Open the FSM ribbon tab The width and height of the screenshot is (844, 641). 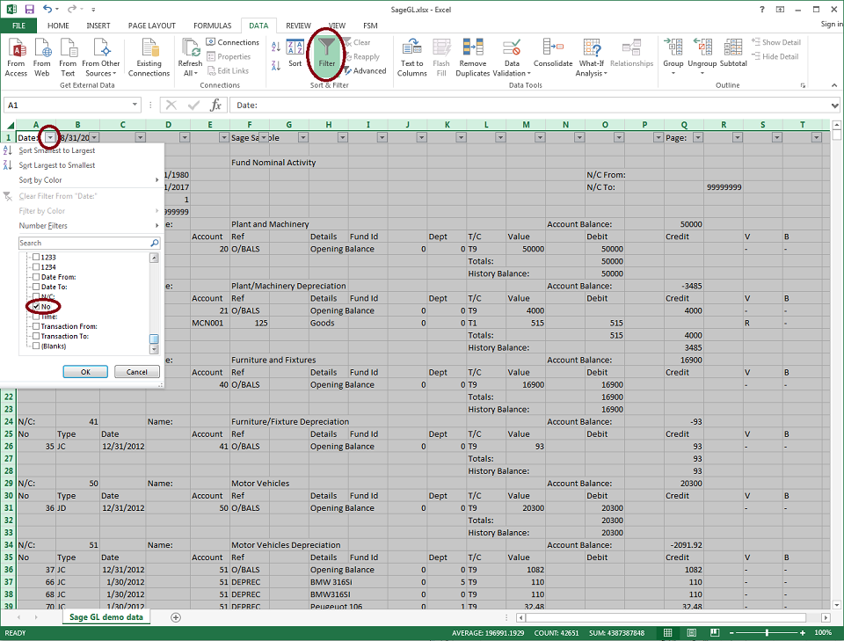coord(370,25)
